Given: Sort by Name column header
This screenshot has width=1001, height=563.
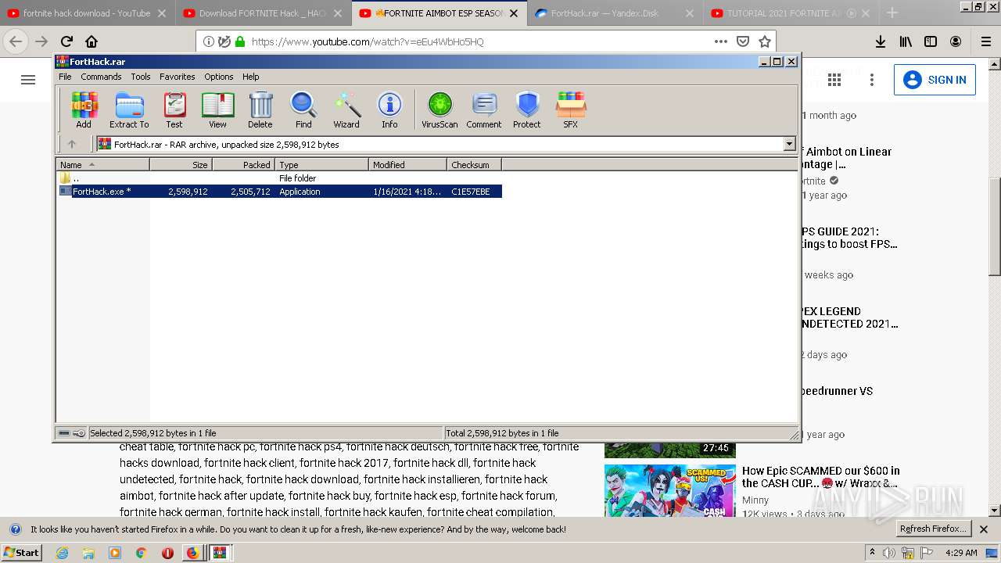Looking at the screenshot, I should 103,164.
